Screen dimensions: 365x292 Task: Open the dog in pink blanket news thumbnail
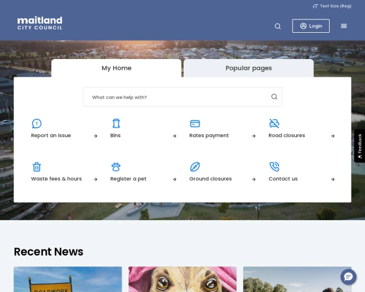182,279
